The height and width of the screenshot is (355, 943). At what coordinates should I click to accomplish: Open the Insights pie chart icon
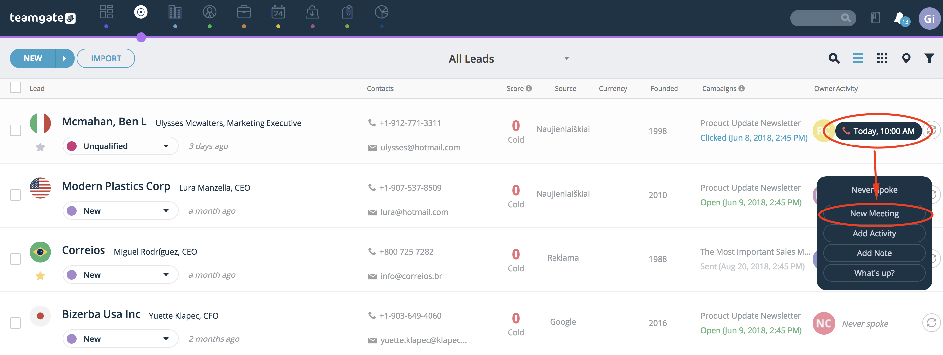pos(382,12)
